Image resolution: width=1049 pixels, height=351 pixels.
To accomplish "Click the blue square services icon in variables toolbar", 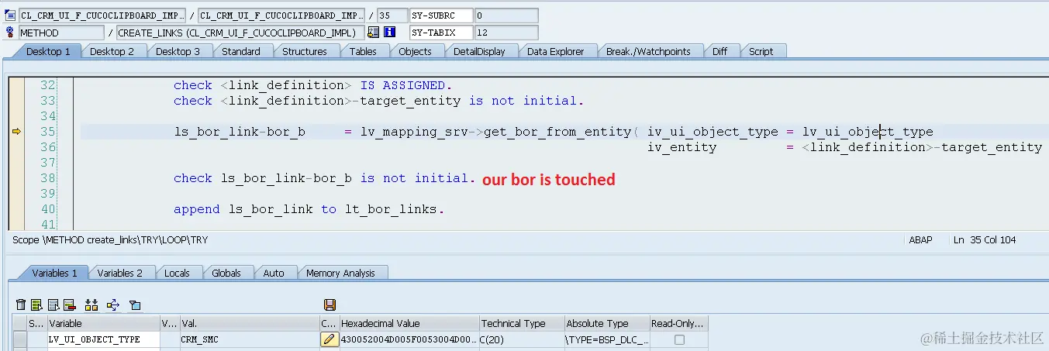I will coord(135,305).
